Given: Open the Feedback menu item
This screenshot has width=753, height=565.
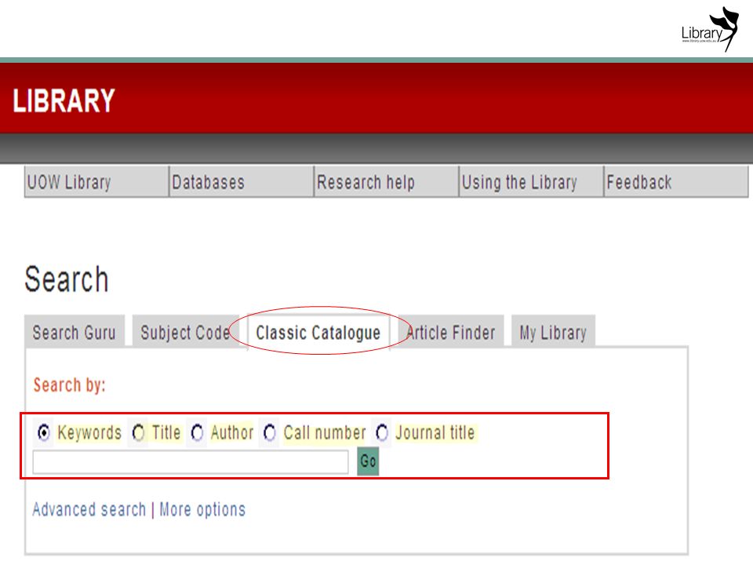Looking at the screenshot, I should coord(675,181).
